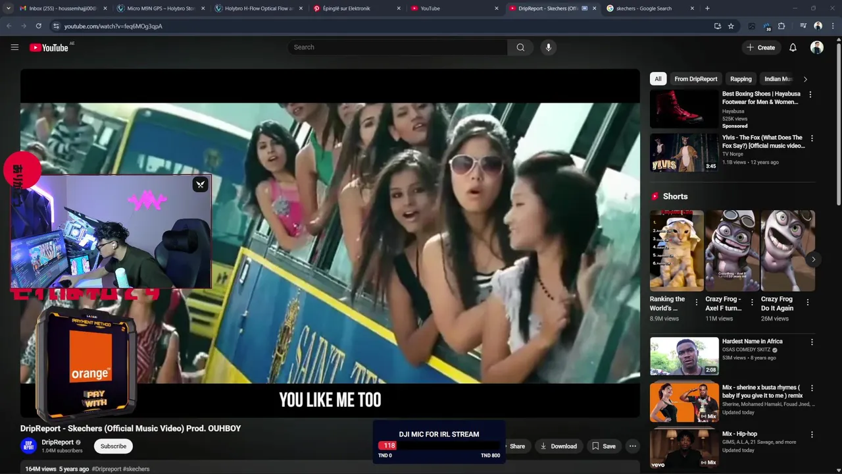Screen dimensions: 842x474
Task: Select the Rapping filter chip
Action: click(741, 79)
